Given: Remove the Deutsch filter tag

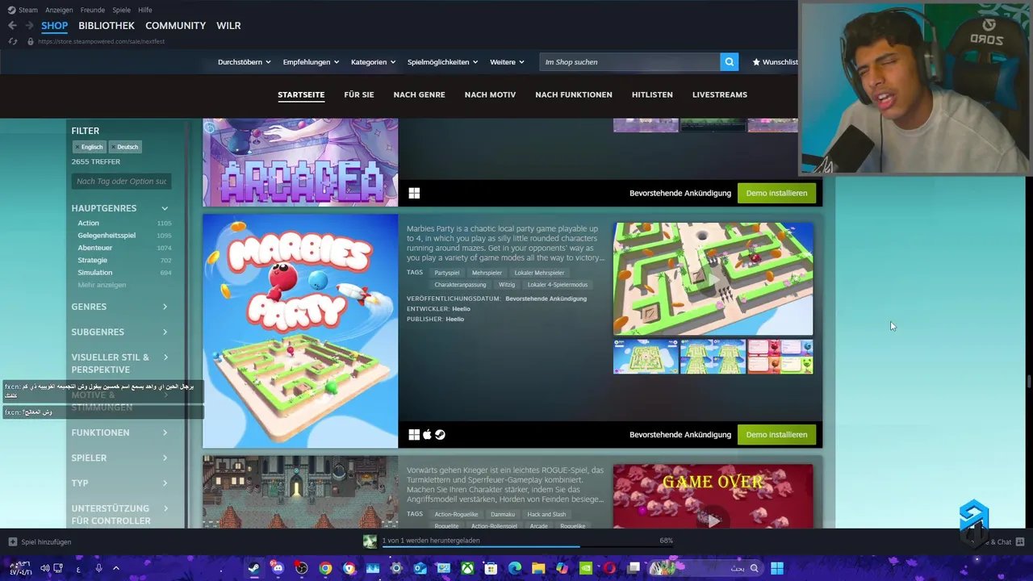Looking at the screenshot, I should (x=114, y=147).
